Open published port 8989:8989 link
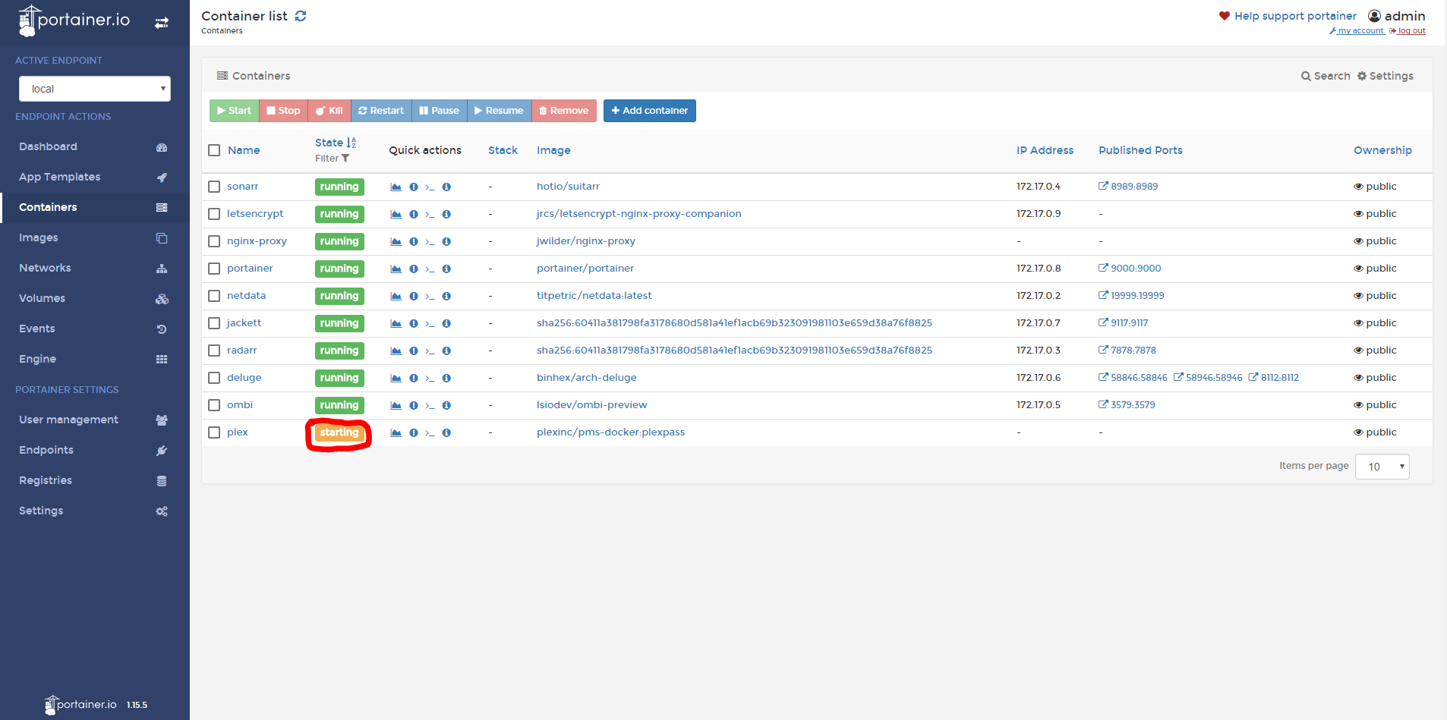This screenshot has height=720, width=1447. [1128, 187]
